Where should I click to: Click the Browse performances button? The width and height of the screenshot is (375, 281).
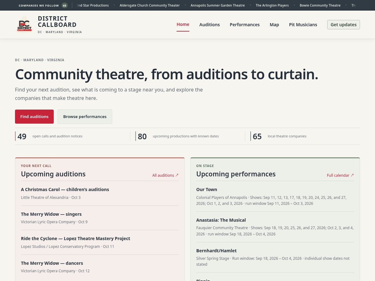[85, 116]
